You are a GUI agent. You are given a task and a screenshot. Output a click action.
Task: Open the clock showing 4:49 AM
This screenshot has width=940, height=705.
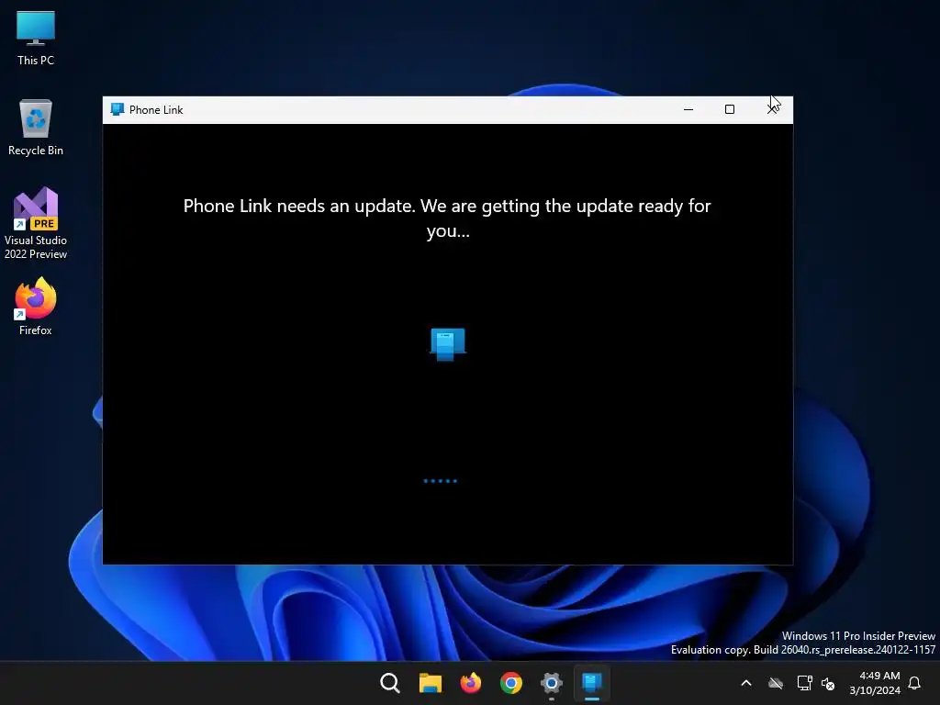coord(875,683)
